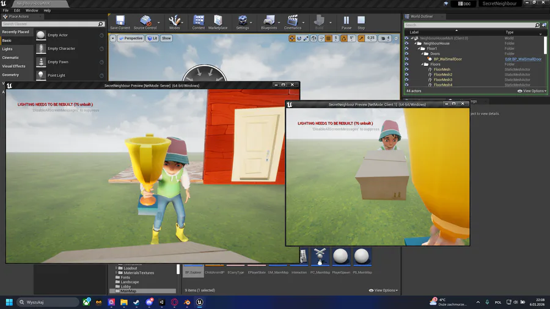Open the Perspective view mode menu
Image resolution: width=550 pixels, height=309 pixels.
[x=131, y=38]
